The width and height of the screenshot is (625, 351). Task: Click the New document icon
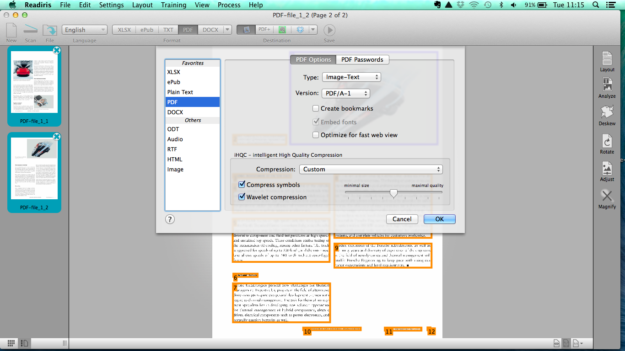coord(11,30)
